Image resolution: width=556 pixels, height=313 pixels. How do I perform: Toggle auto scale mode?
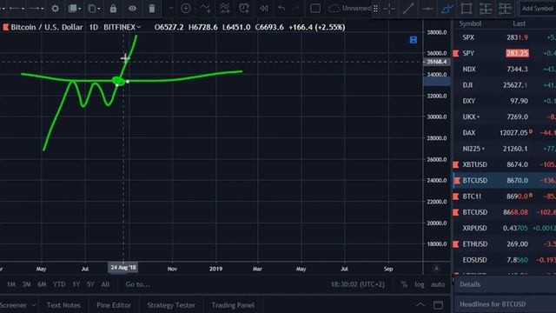tap(438, 284)
